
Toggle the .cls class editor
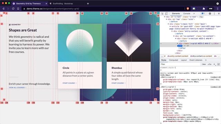[x=210, y=64]
